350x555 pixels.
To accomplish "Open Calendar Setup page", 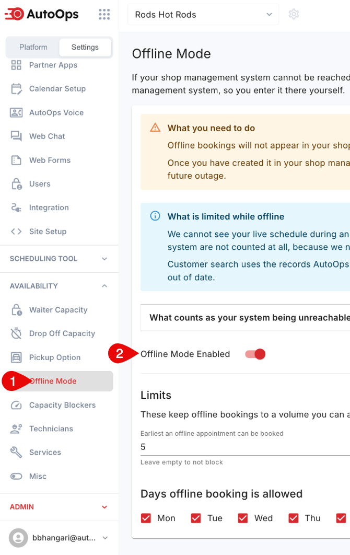I will (x=57, y=89).
